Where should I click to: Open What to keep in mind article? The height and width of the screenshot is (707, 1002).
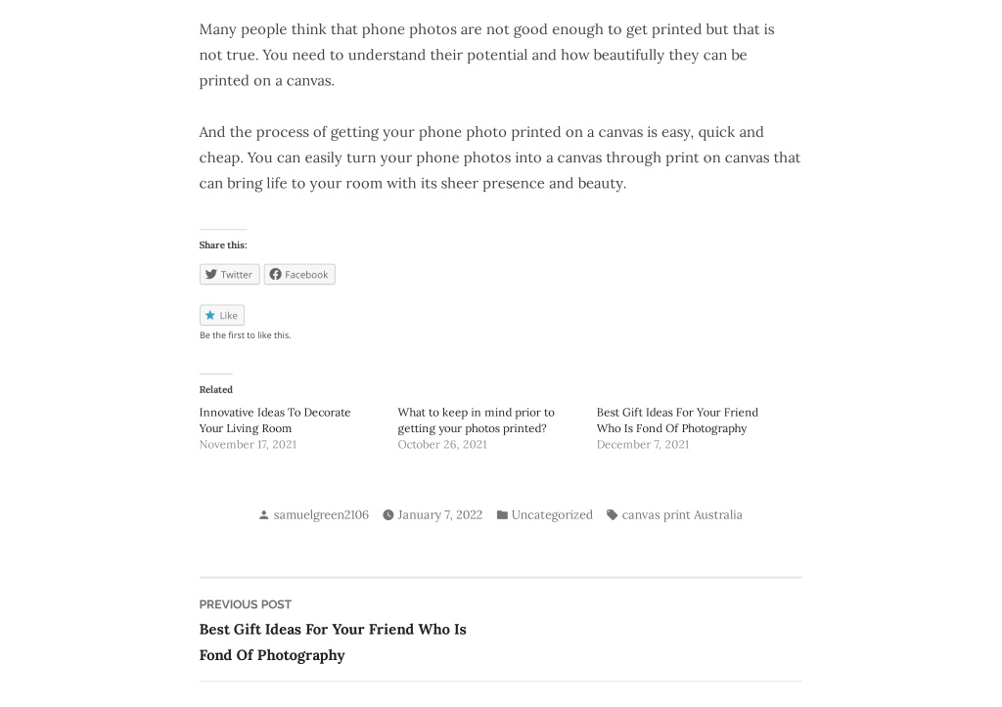click(477, 420)
